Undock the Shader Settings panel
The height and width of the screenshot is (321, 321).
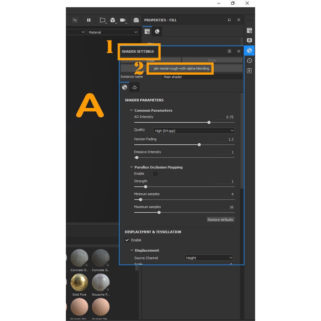pos(229,51)
